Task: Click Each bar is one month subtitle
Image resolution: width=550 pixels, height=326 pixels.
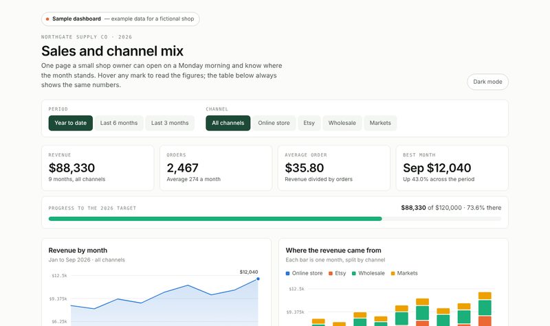Action: pyautogui.click(x=335, y=260)
